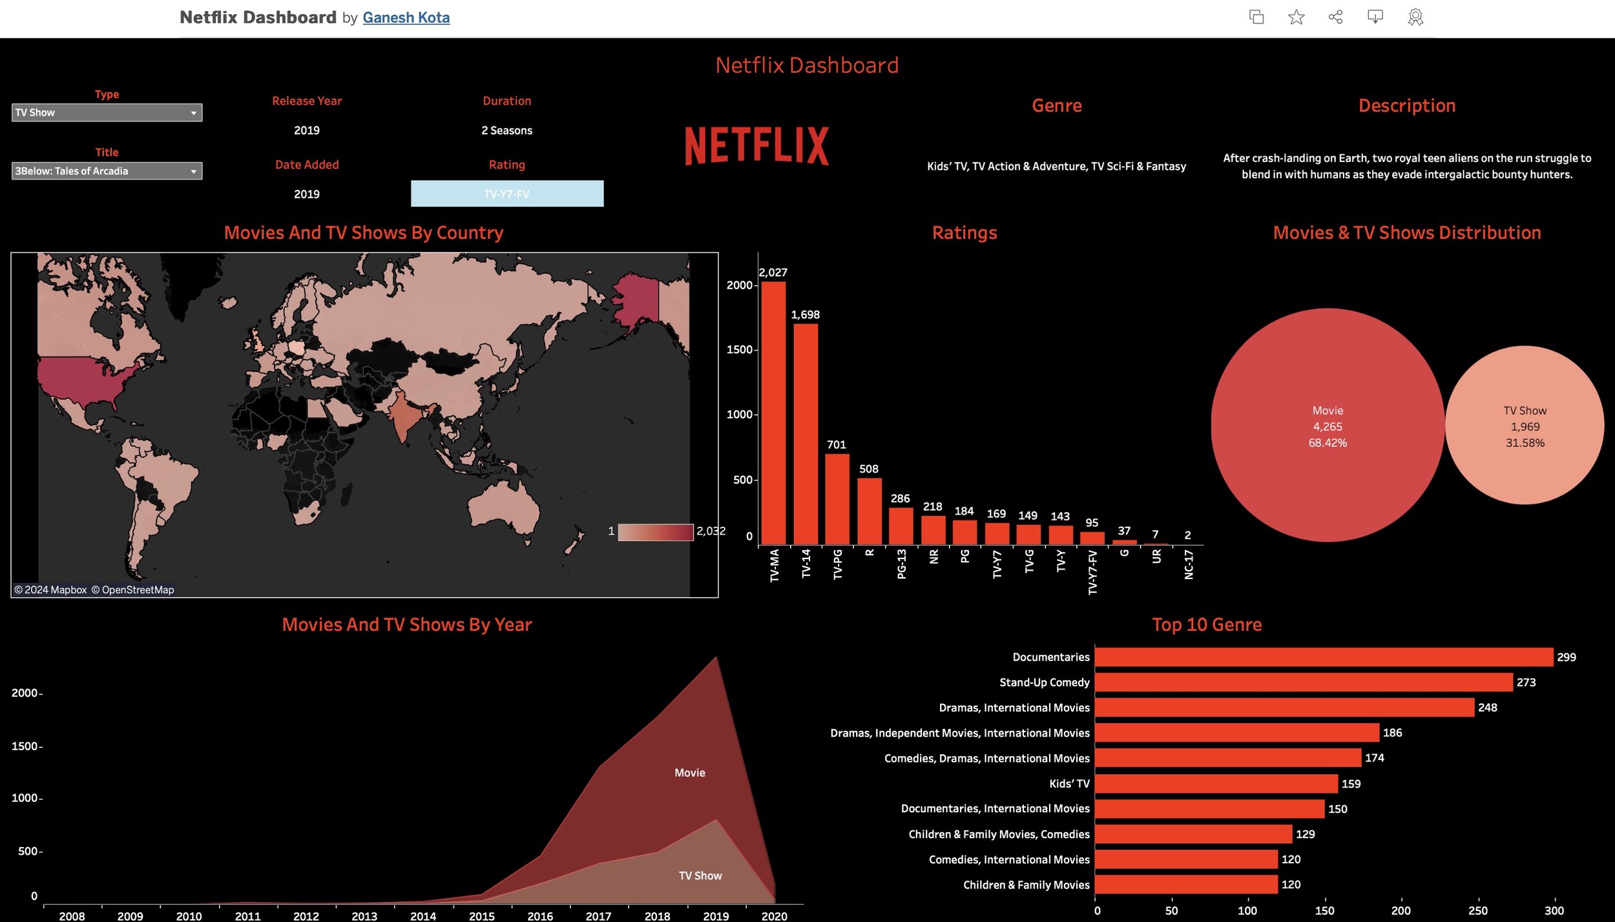This screenshot has width=1615, height=922.
Task: Select the Dramas, Independent Movies, International Movies bar
Action: coord(1237,733)
